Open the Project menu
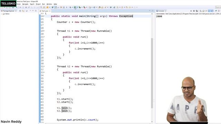Viewport: 221px width, 124px height. click(38, 4)
